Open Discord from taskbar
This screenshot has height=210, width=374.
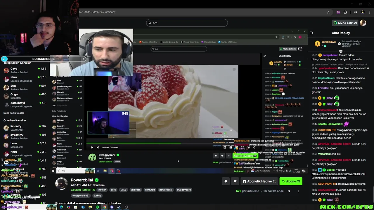112,207
